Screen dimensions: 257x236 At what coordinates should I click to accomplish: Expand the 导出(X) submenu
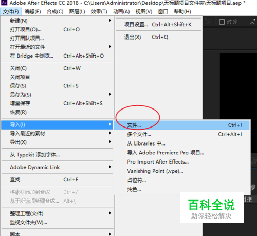point(58,142)
